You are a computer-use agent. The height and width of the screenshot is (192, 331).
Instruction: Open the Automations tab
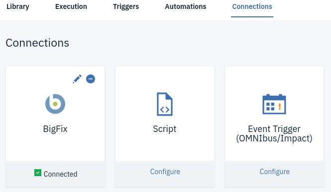point(186,6)
